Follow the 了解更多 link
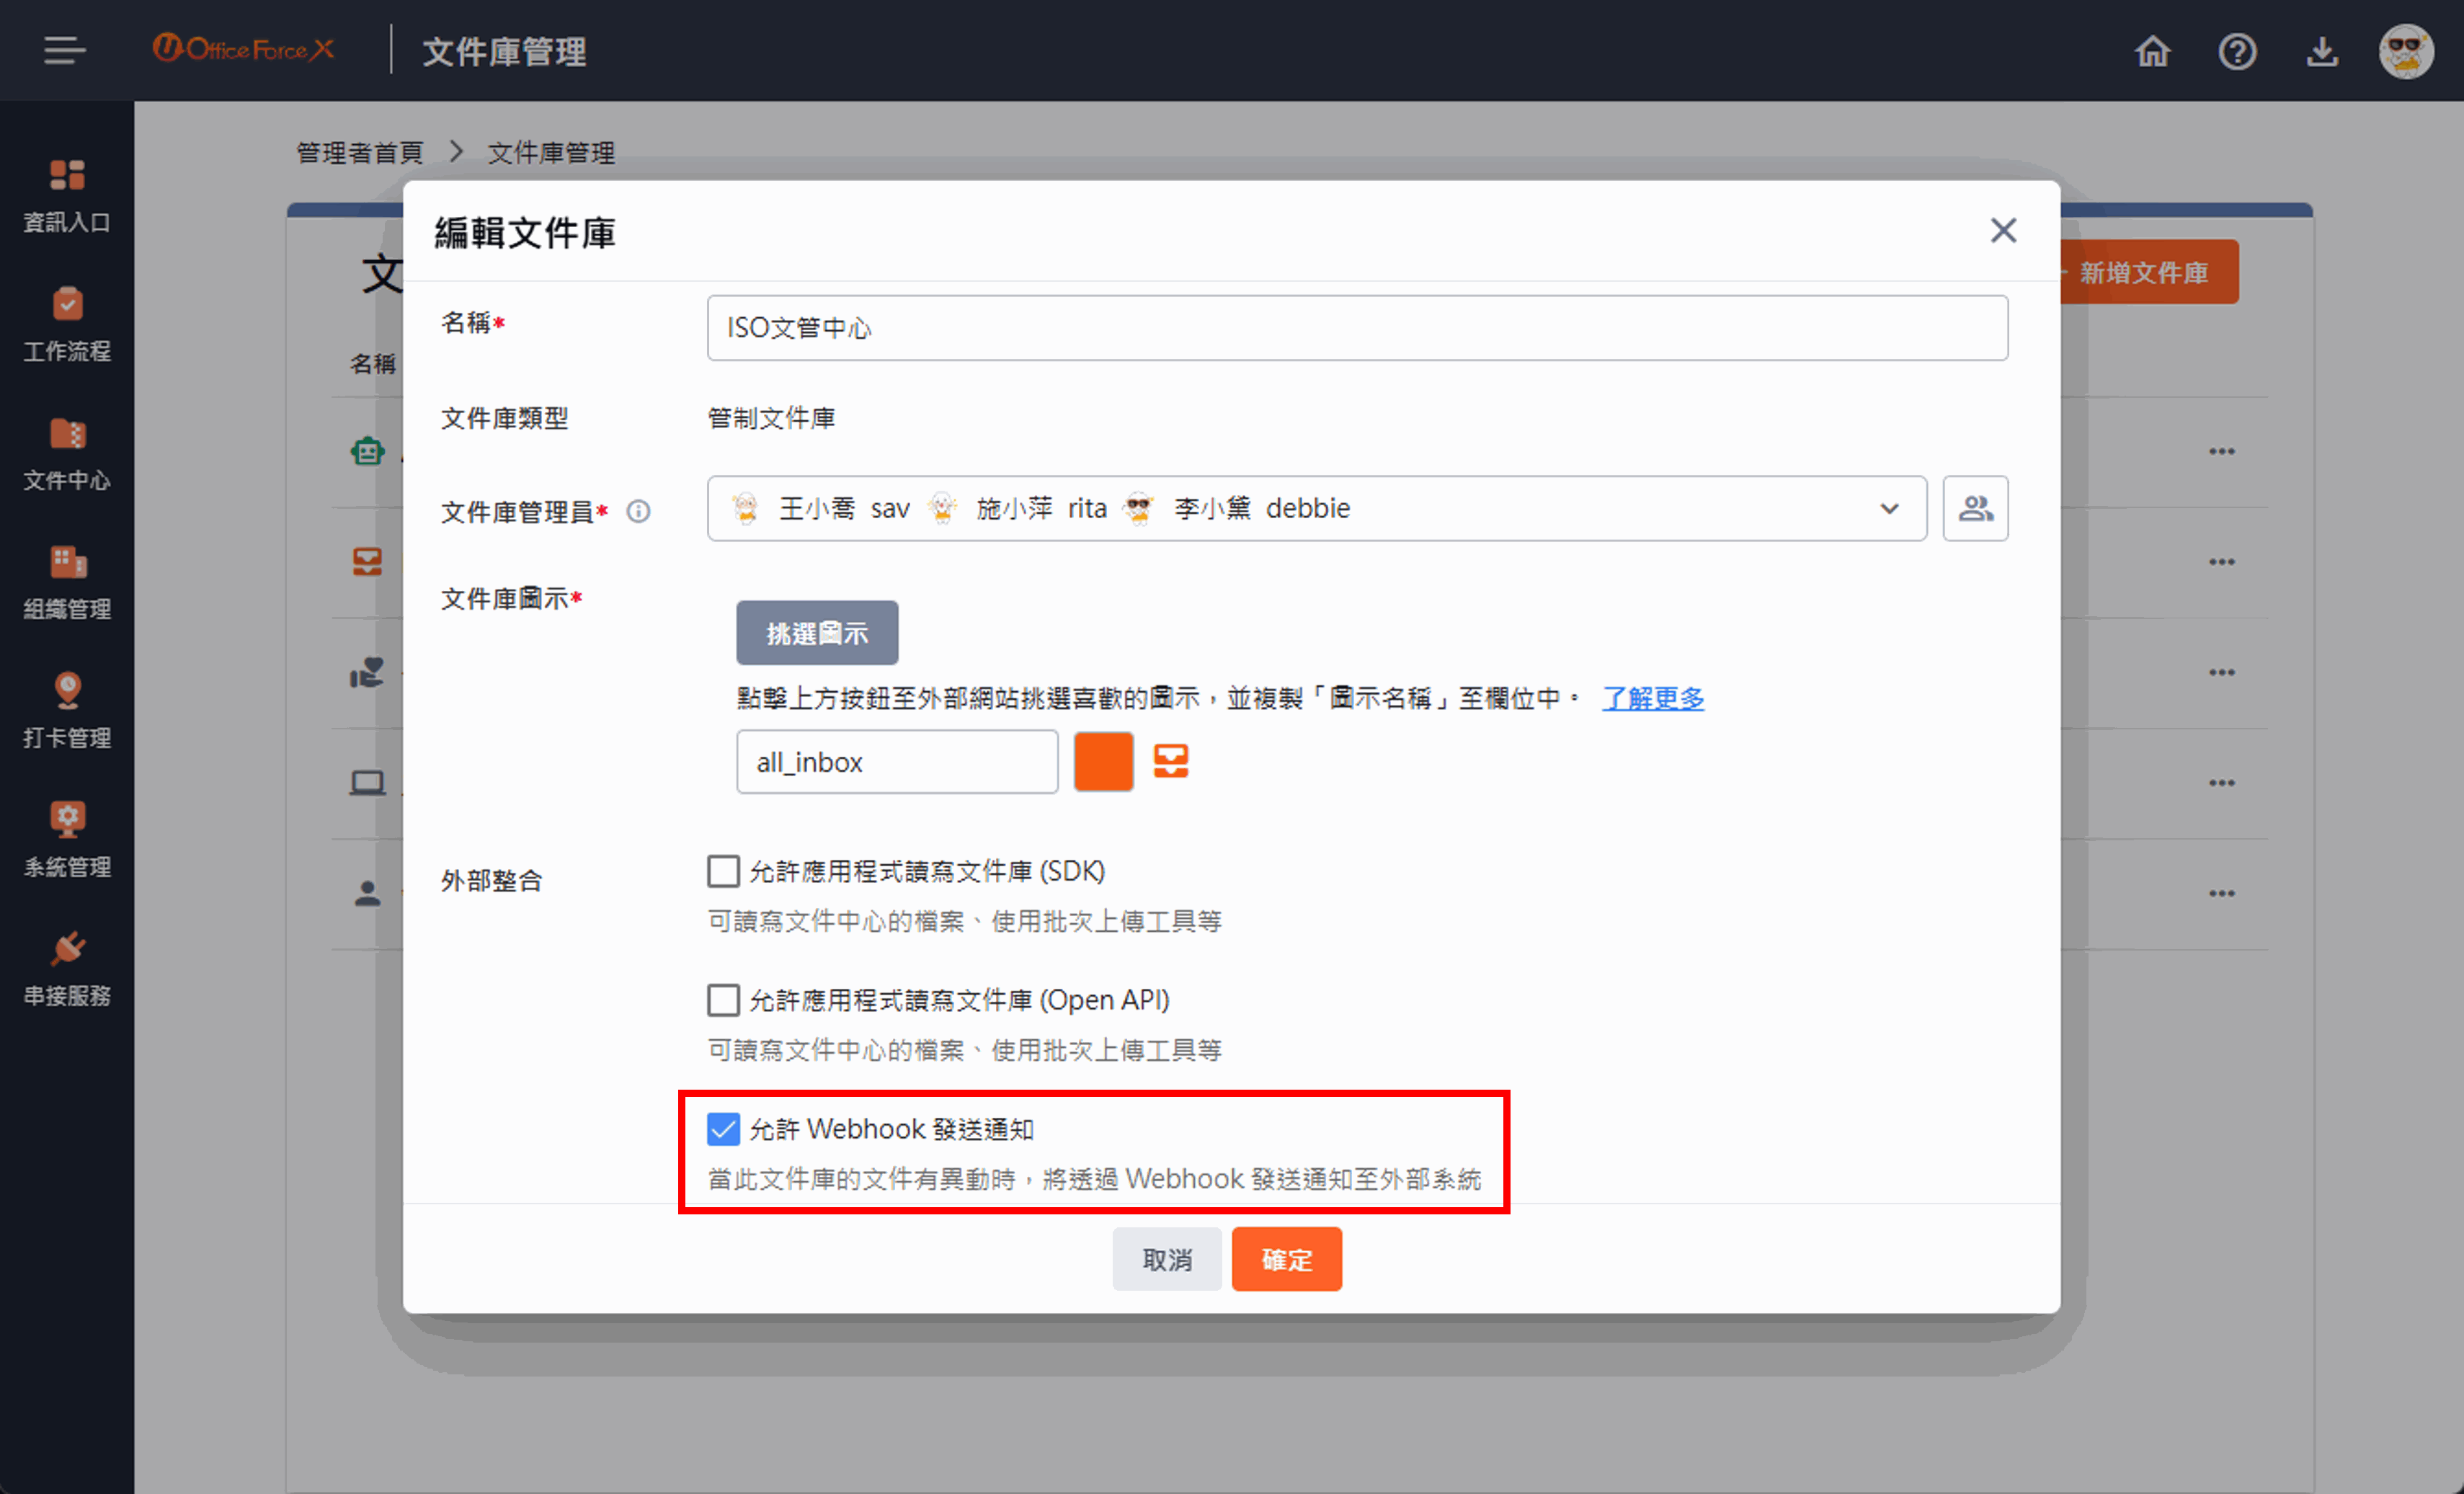Image resolution: width=2464 pixels, height=1494 pixels. pos(1652,698)
